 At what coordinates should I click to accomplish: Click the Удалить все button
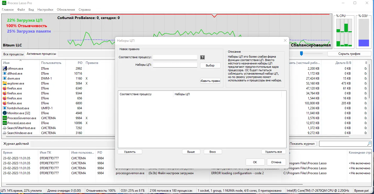274,152
